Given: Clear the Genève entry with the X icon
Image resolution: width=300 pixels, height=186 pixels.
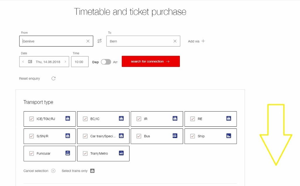Looking at the screenshot, I should (88, 41).
